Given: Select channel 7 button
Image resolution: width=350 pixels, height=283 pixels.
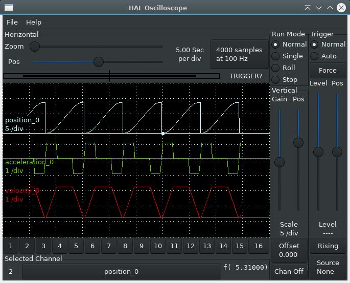Looking at the screenshot, I should 109,246.
